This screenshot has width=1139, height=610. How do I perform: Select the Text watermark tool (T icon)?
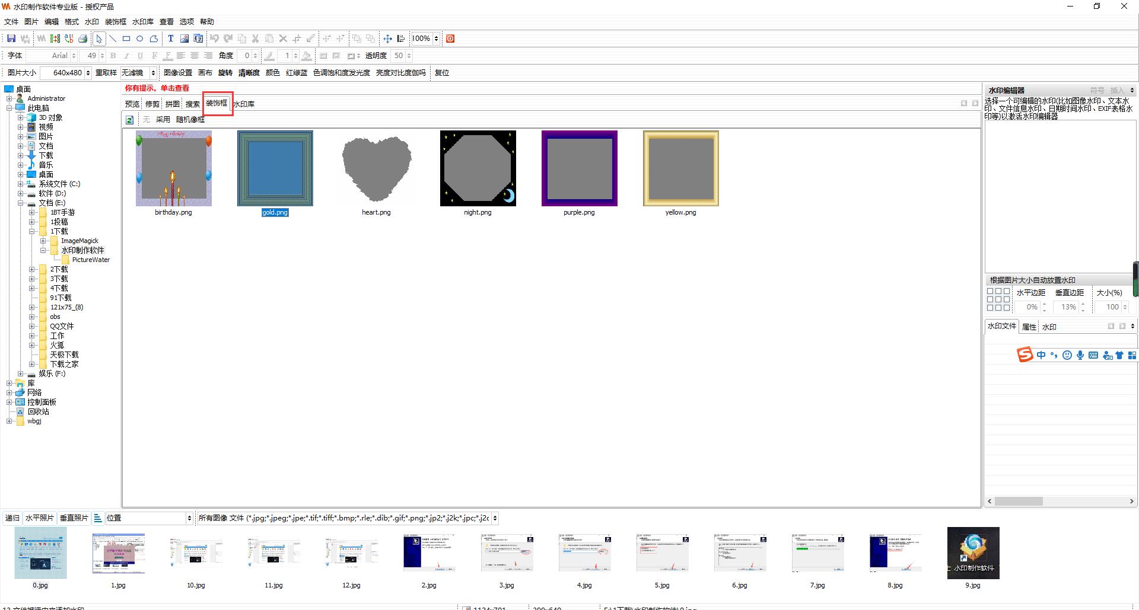tap(170, 39)
